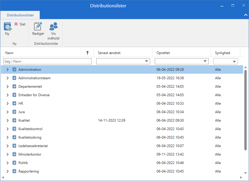The image size is (249, 181).
Task: Expand the Administrationsteam row
Action: pyautogui.click(x=8, y=78)
